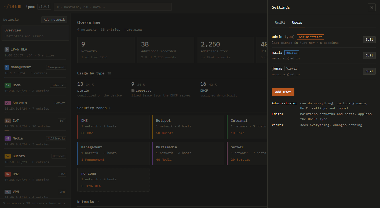
Task: Click the v2.0.0 version badge
Action: pos(44,7)
